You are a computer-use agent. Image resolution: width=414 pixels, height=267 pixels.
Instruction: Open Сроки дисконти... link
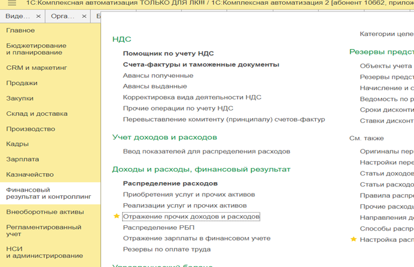(x=387, y=110)
